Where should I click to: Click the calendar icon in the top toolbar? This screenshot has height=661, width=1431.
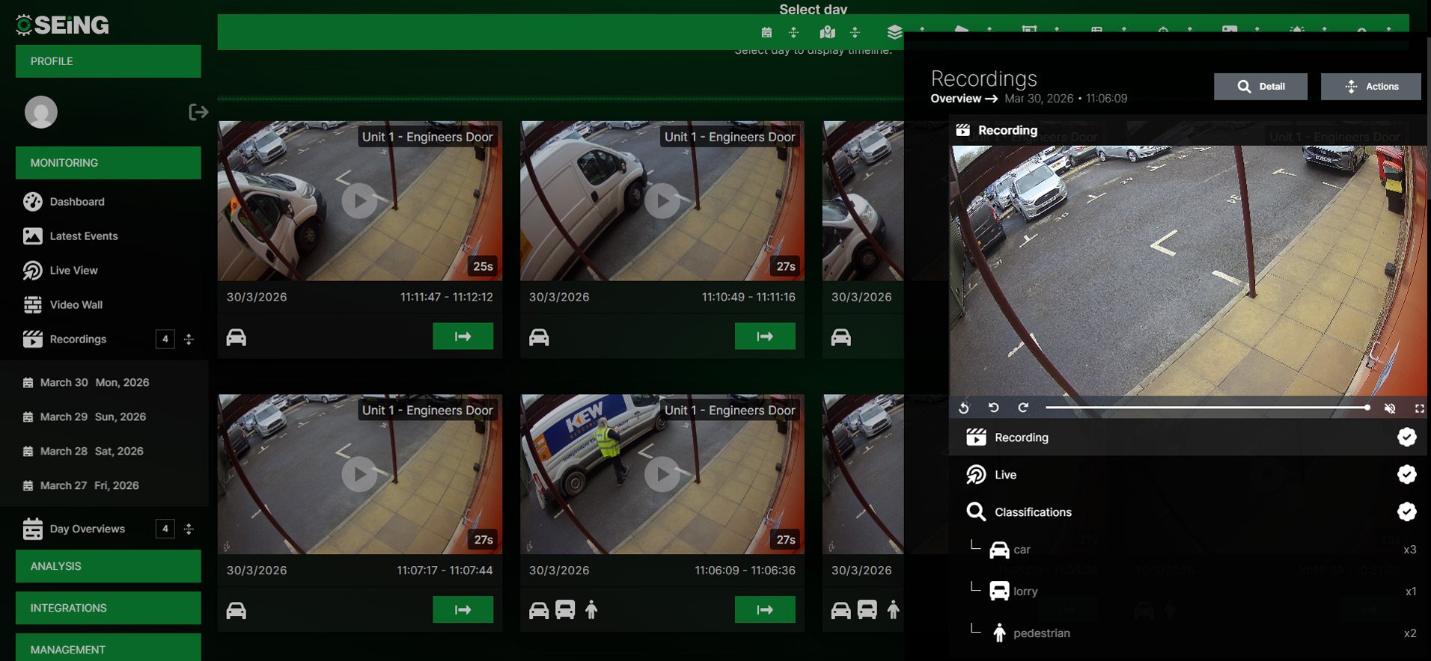tap(766, 32)
